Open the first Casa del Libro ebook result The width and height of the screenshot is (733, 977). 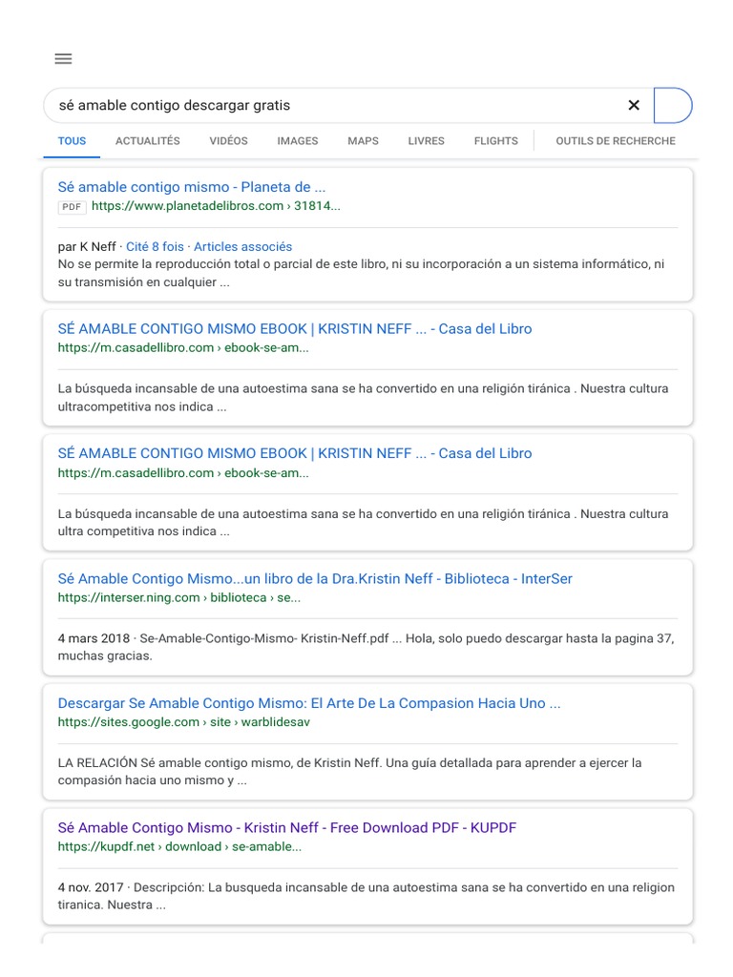[x=295, y=329]
